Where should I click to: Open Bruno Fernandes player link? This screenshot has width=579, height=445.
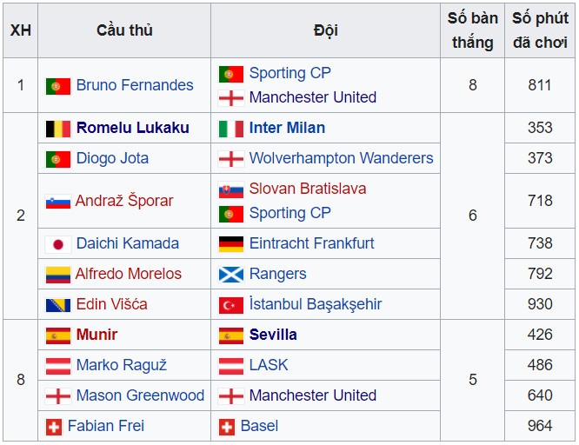(135, 85)
